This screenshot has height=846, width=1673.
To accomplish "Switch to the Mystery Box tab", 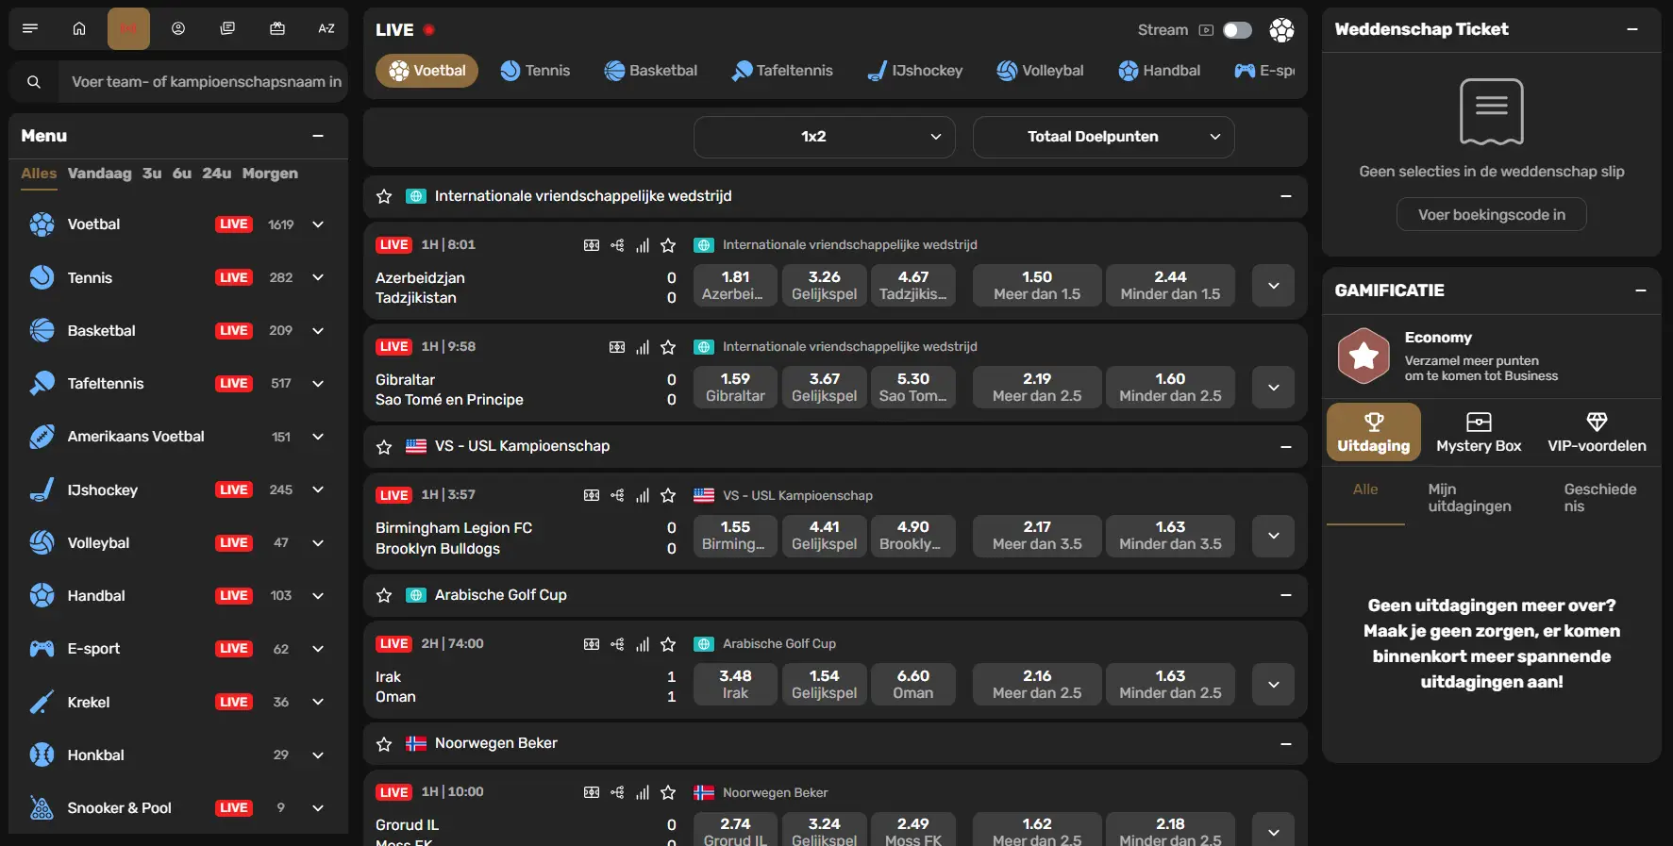I will pyautogui.click(x=1479, y=433).
